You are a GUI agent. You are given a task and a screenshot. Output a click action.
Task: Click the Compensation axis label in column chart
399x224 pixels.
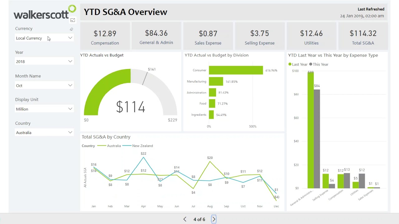click(x=336, y=195)
